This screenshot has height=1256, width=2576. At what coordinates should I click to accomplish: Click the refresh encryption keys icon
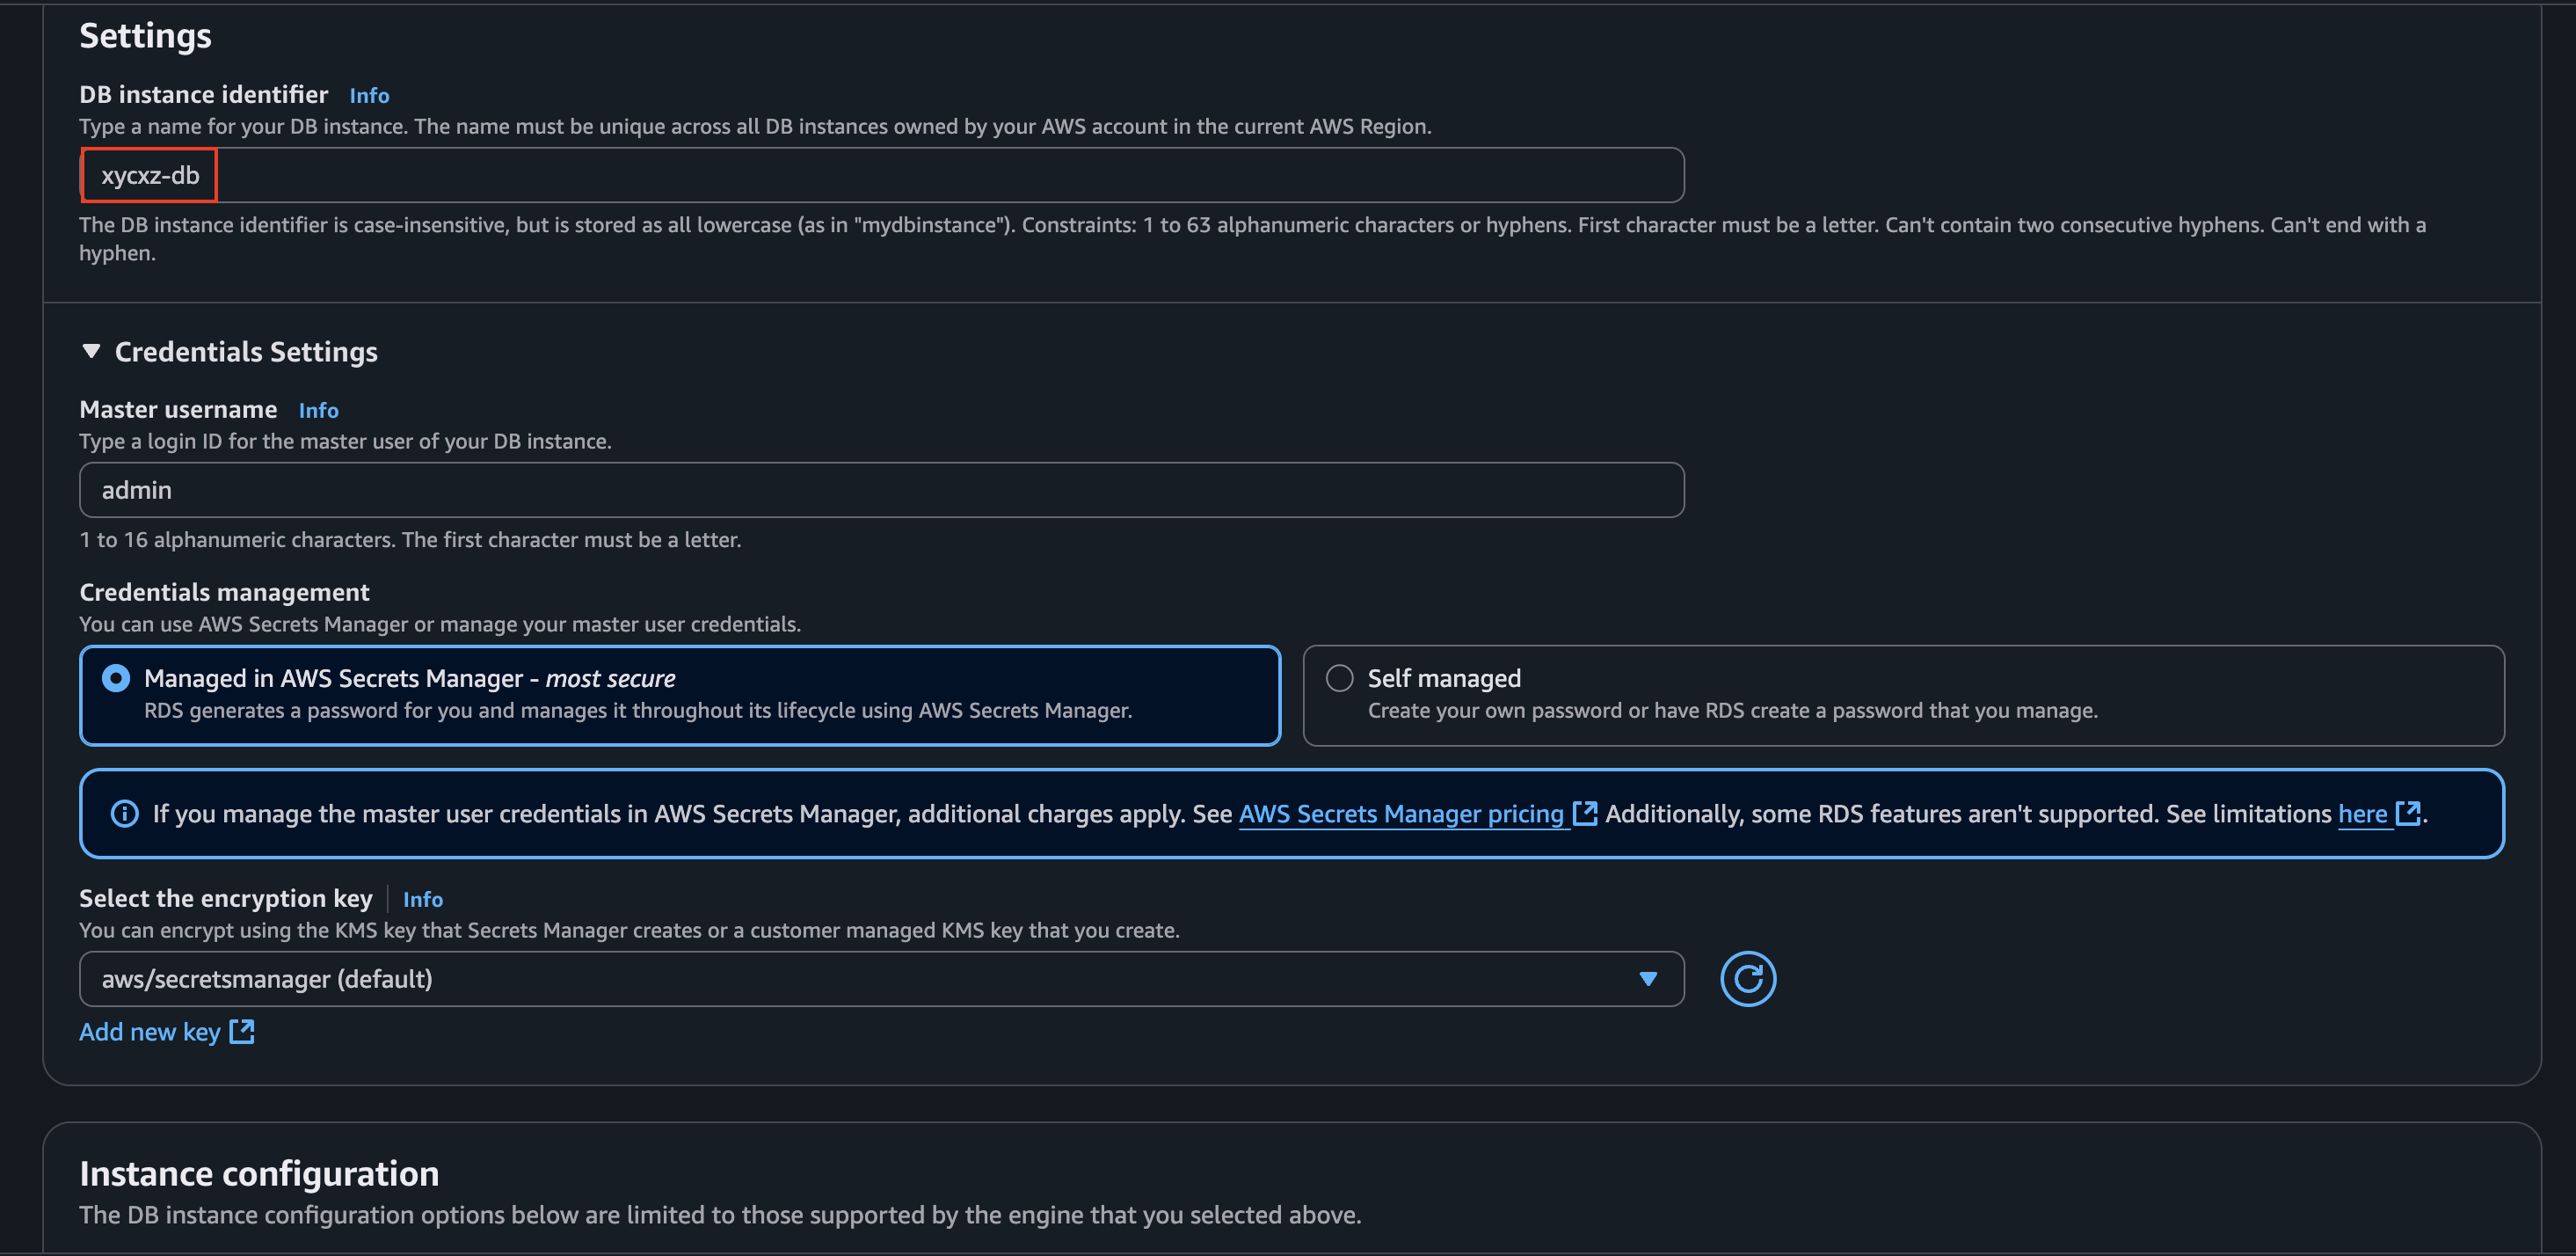click(1747, 979)
